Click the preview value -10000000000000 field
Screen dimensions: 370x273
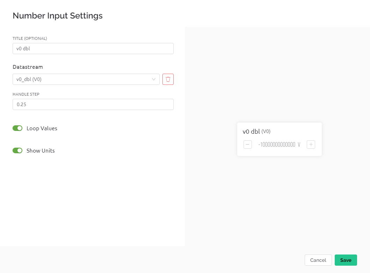point(277,145)
